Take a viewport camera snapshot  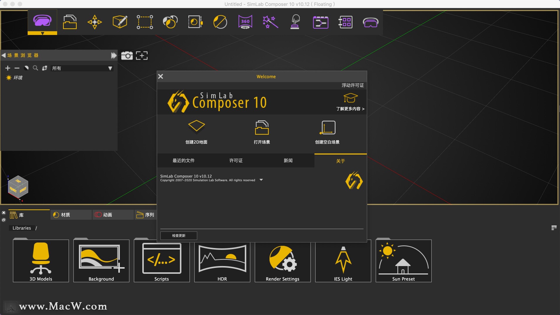(127, 55)
